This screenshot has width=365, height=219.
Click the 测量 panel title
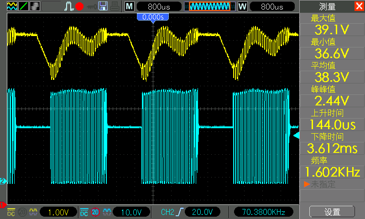point(327,6)
